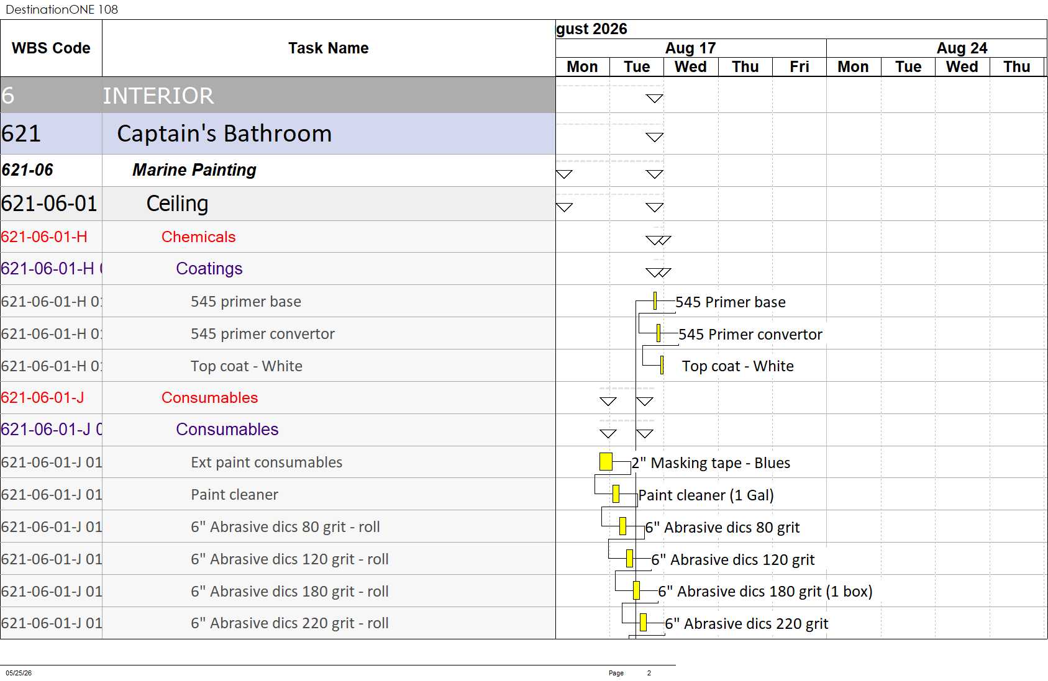Select the 6" Abrasive dics 80 grit bar
This screenshot has height=681, width=1048.
622,526
